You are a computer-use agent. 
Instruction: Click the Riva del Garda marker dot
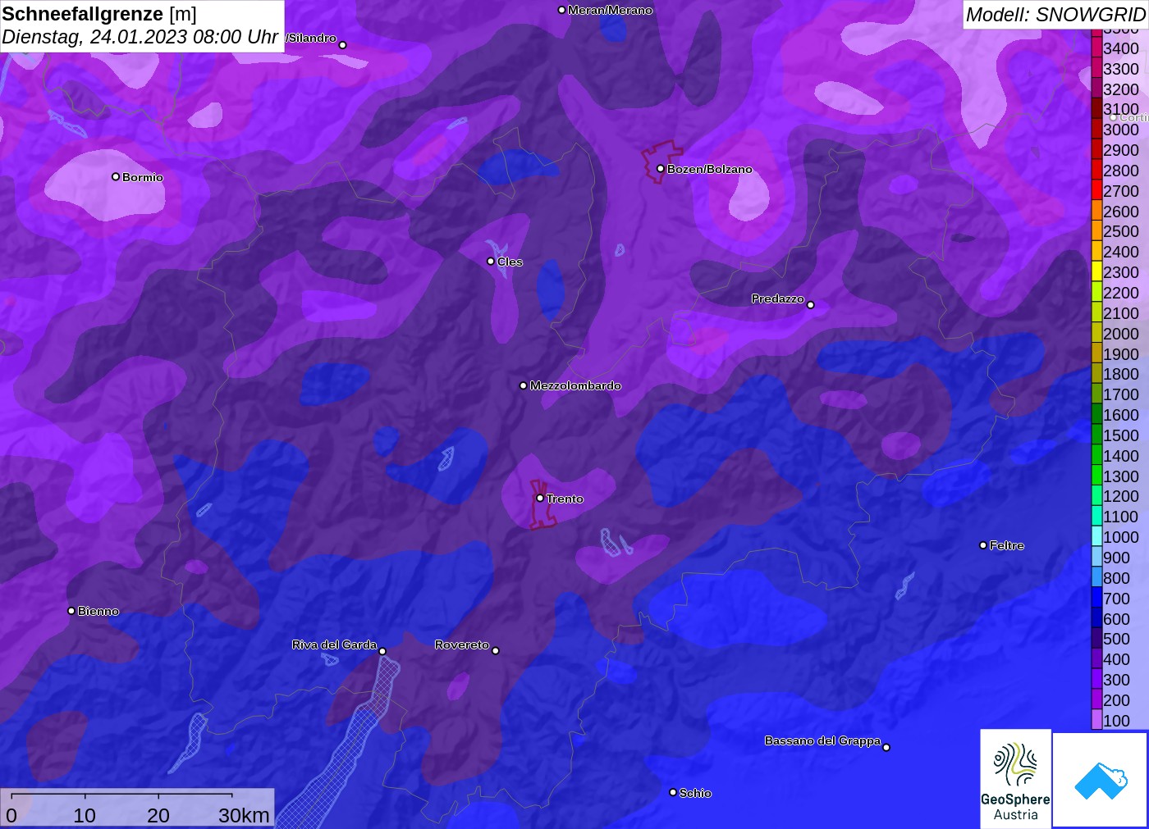(382, 651)
